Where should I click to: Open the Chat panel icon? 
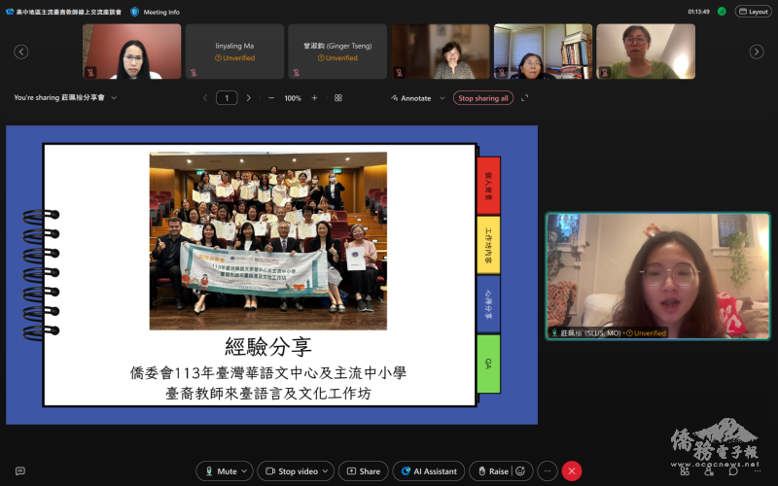coord(733,471)
